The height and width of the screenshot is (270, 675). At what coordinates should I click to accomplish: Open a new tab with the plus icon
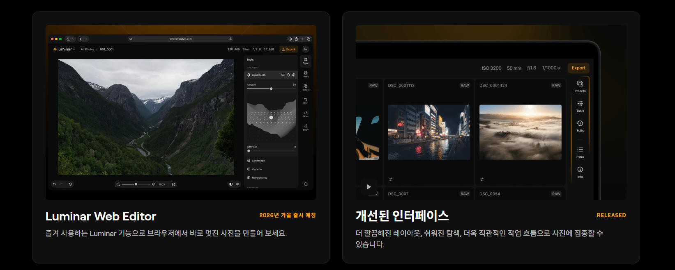(302, 39)
